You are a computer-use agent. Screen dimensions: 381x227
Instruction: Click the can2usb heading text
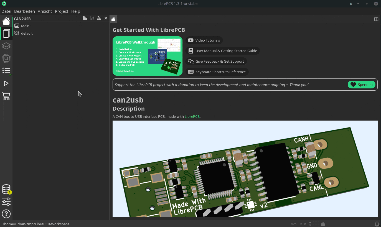click(x=128, y=100)
